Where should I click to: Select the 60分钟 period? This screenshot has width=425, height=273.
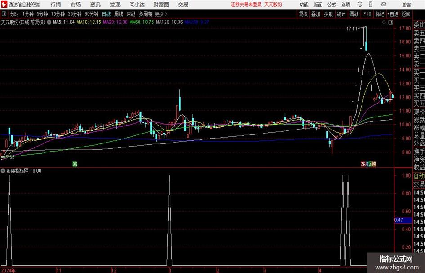tap(92, 14)
